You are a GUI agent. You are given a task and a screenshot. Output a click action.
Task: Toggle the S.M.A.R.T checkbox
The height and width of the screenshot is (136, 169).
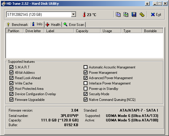pyautogui.click(x=11, y=67)
